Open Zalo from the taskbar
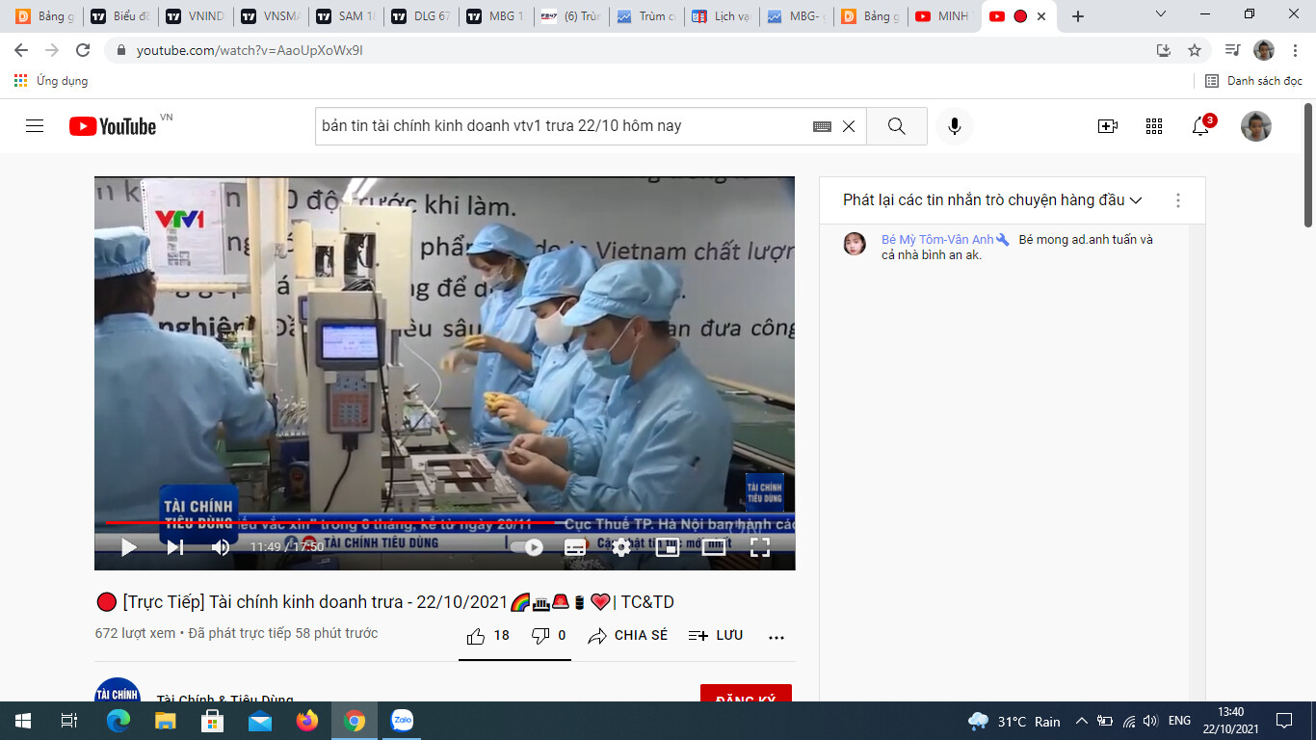 pyautogui.click(x=402, y=721)
